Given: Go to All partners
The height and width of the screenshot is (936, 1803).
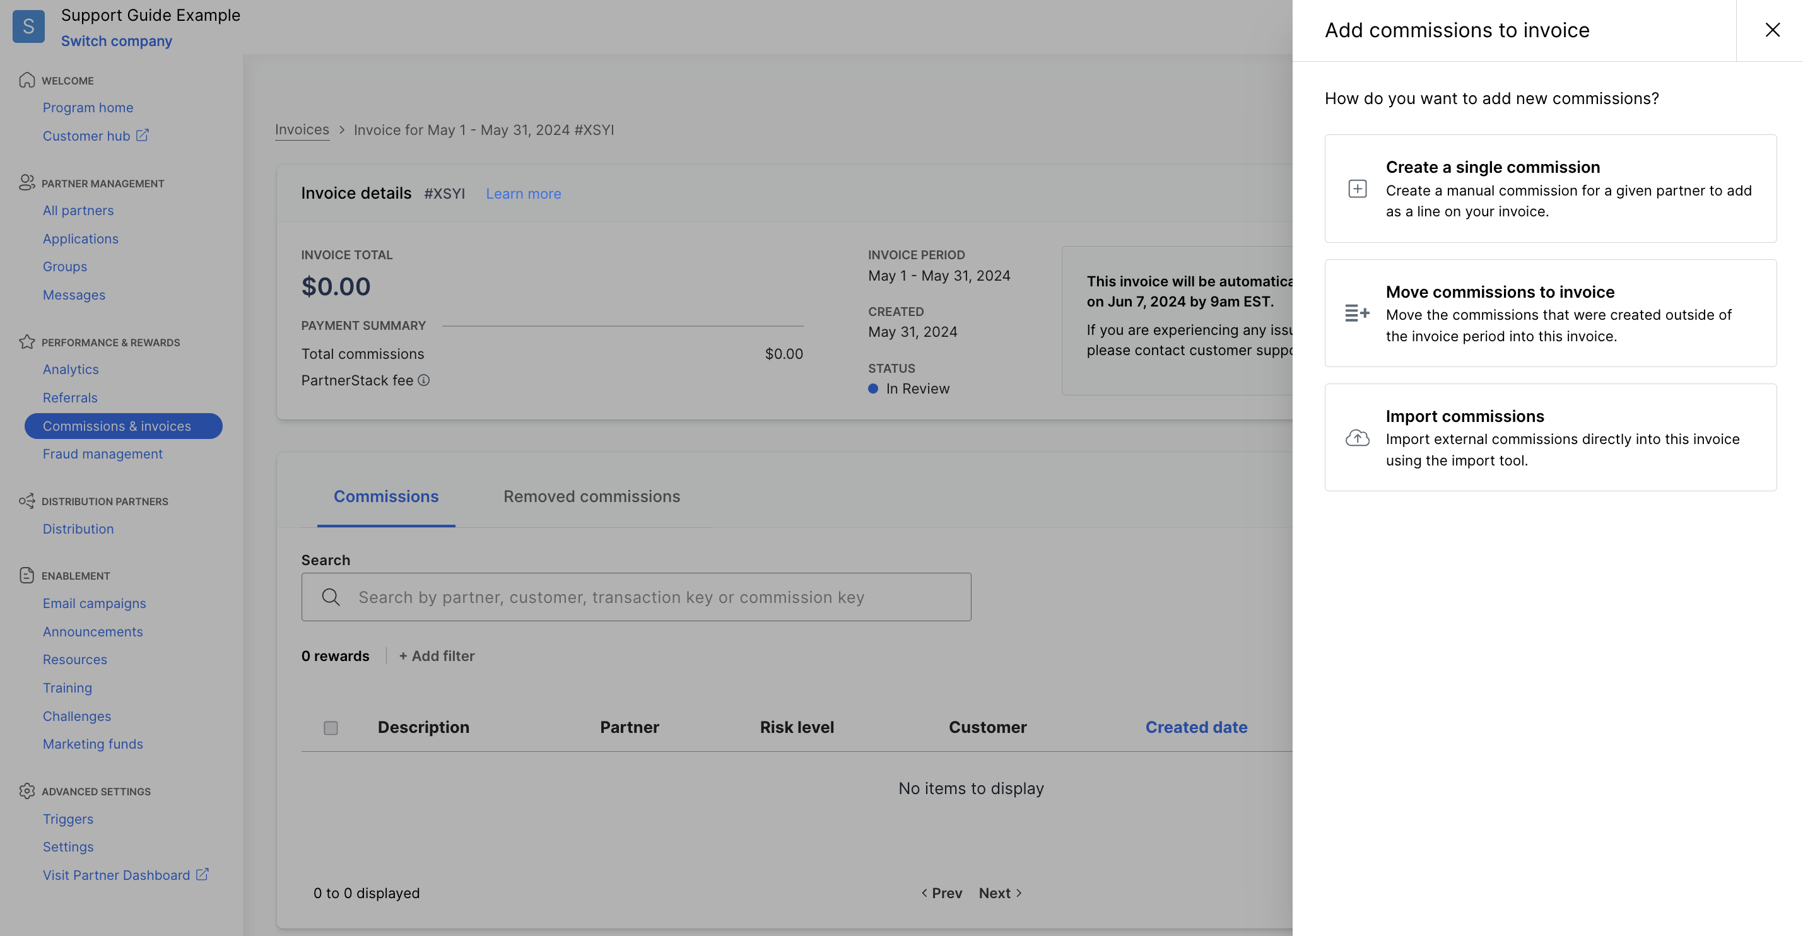Looking at the screenshot, I should point(78,211).
